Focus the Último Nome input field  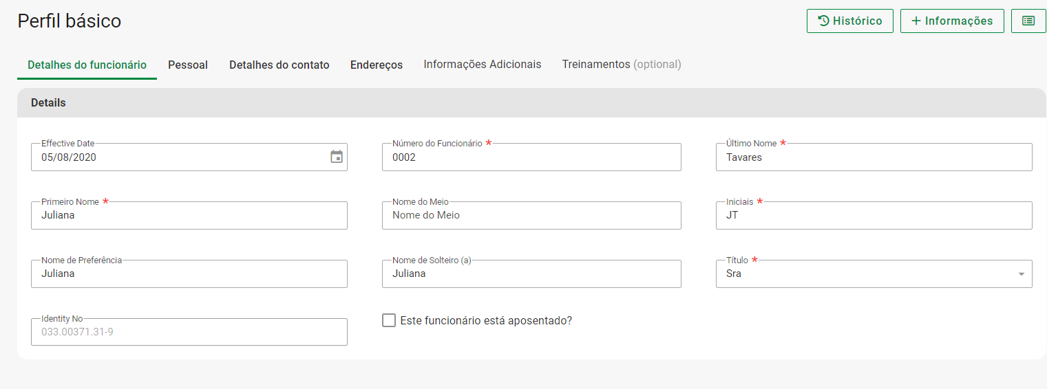click(x=873, y=157)
